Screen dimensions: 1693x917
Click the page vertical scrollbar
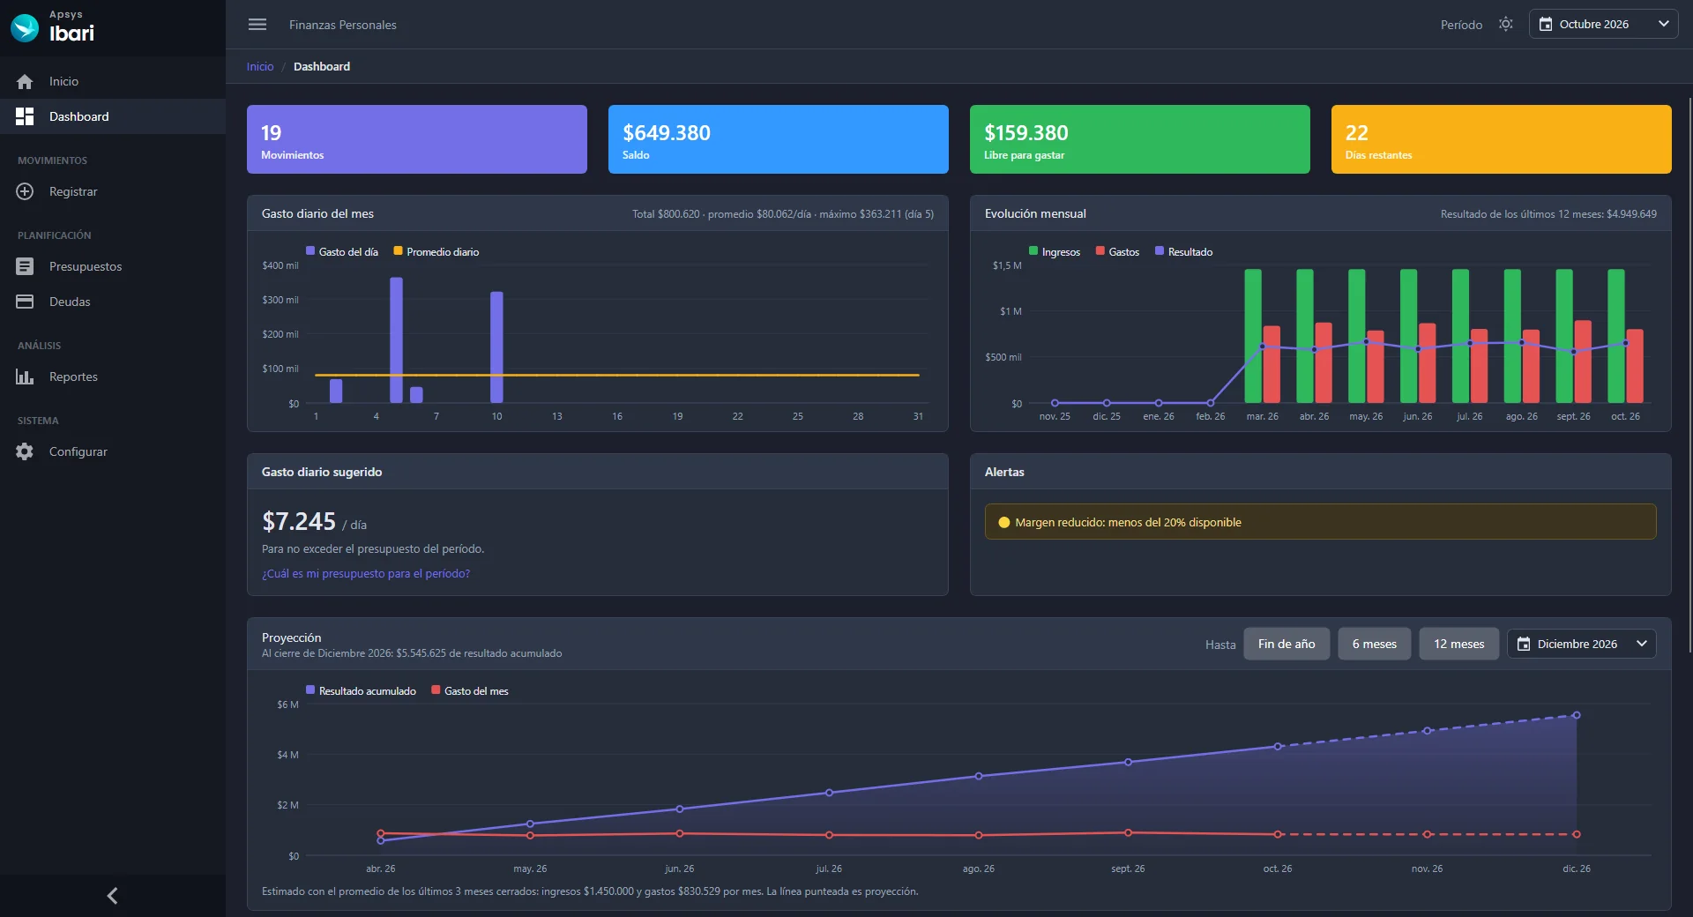pyautogui.click(x=1689, y=375)
